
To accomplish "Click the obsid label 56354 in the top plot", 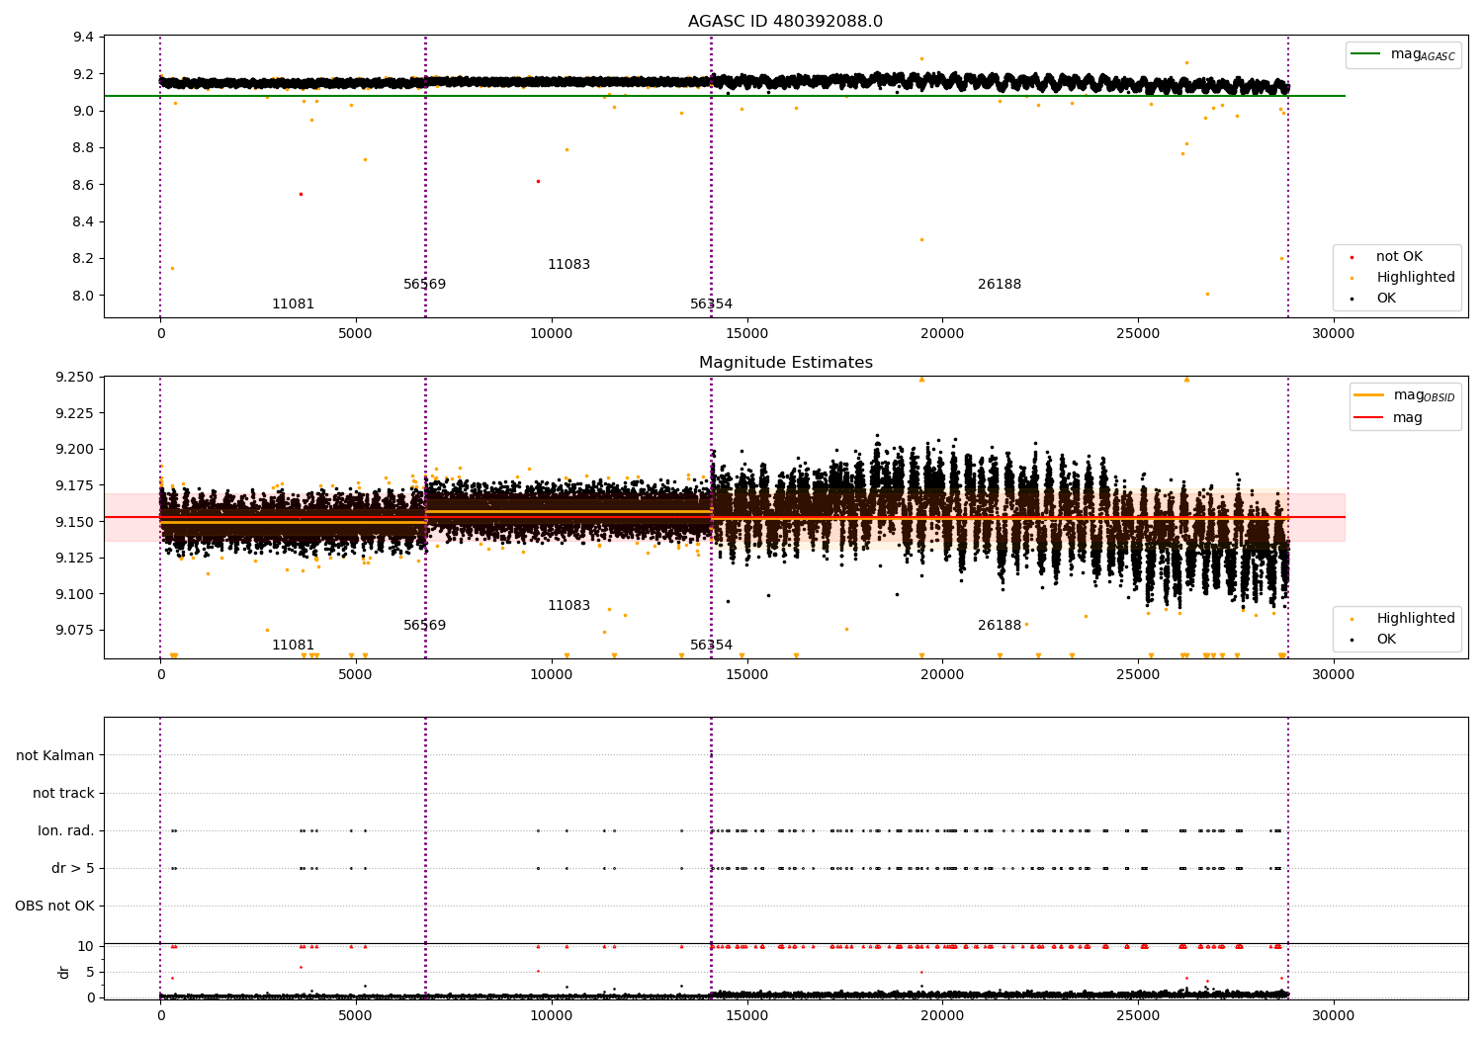I will coord(711,304).
